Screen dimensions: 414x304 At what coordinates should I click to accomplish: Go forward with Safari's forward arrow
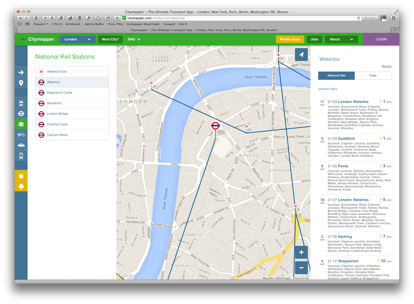pyautogui.click(x=27, y=18)
